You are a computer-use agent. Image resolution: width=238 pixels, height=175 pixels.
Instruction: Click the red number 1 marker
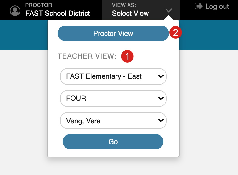[127, 56]
